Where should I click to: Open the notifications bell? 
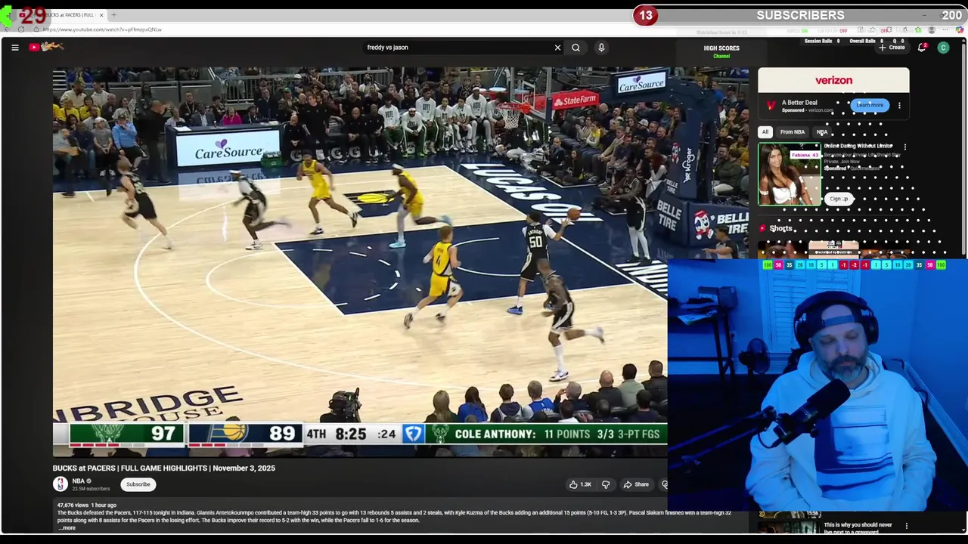point(922,48)
